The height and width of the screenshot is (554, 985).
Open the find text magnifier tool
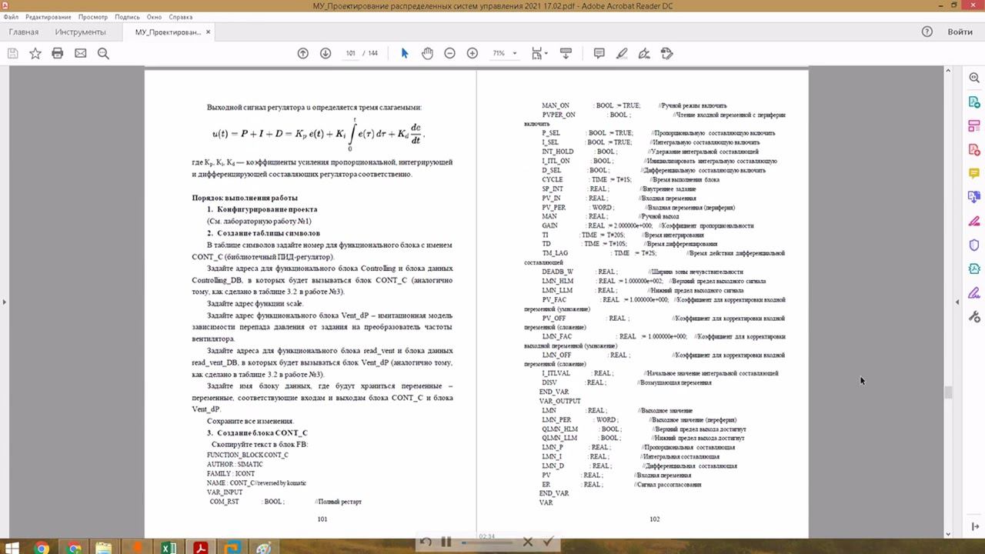[x=103, y=53]
